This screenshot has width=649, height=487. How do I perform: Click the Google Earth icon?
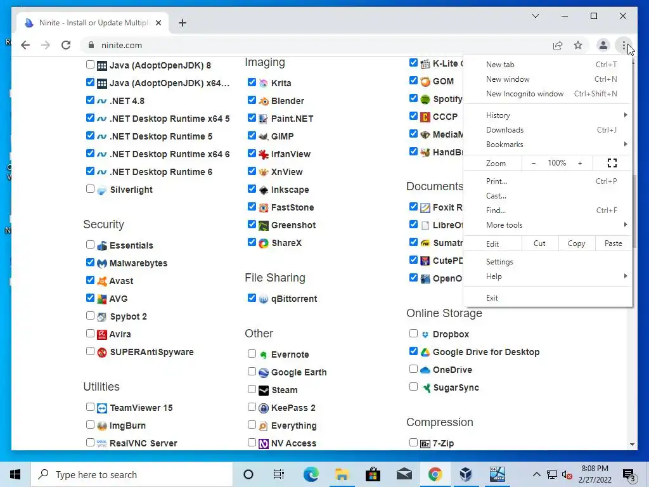pyautogui.click(x=263, y=373)
